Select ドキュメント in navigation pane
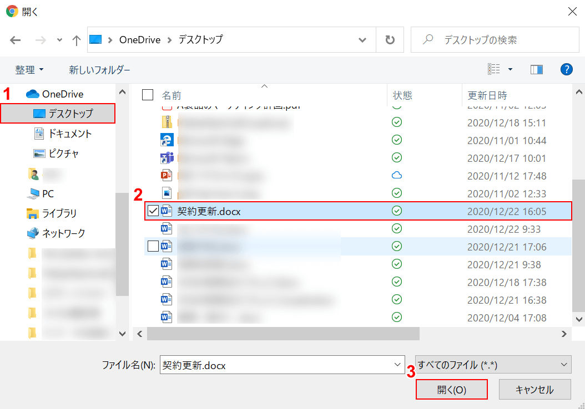This screenshot has width=585, height=409. (62, 134)
